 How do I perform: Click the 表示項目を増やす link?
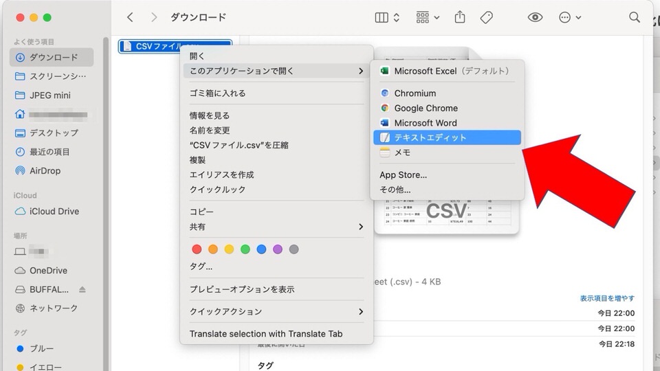[x=606, y=298]
